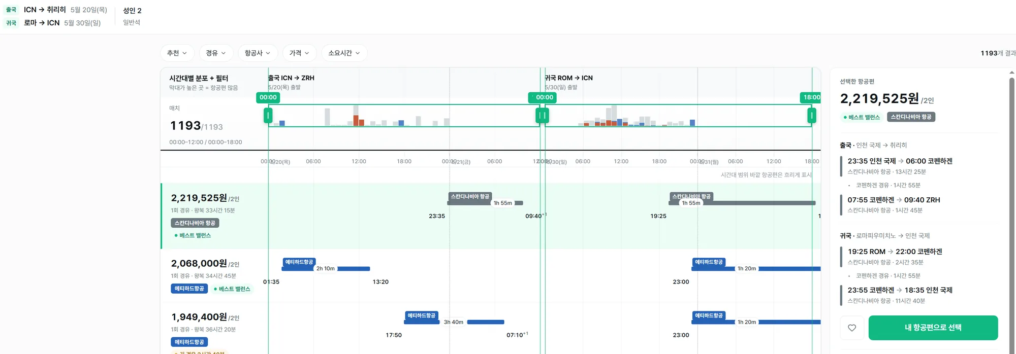This screenshot has width=1016, height=354.
Task: Open the 항공사 filter dropdown
Action: pyautogui.click(x=258, y=53)
